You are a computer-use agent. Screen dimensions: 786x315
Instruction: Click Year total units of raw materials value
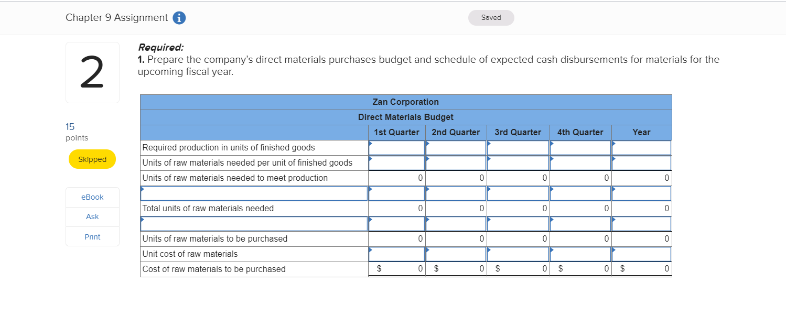click(x=641, y=209)
